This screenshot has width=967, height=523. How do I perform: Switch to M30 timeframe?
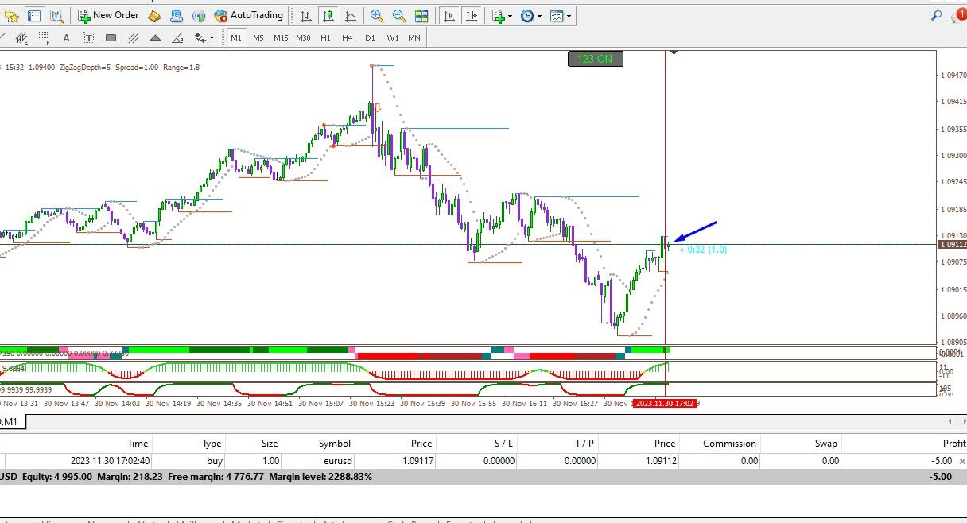[x=303, y=37]
